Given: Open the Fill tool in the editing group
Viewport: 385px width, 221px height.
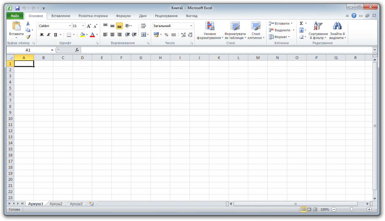Looking at the screenshot, I should (302, 30).
